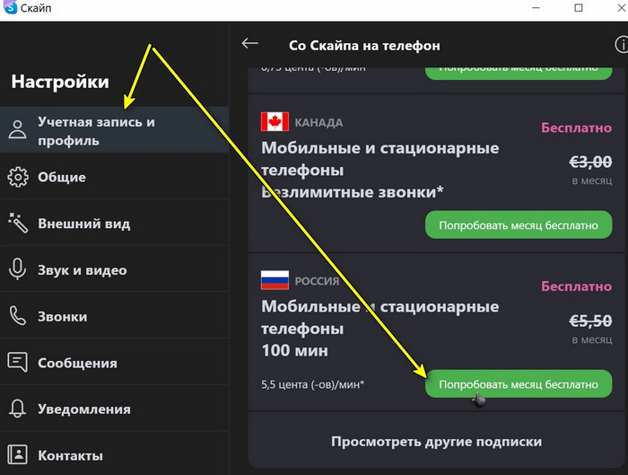Click the message bubble icon for Сообщения
This screenshot has width=628, height=475.
18,362
